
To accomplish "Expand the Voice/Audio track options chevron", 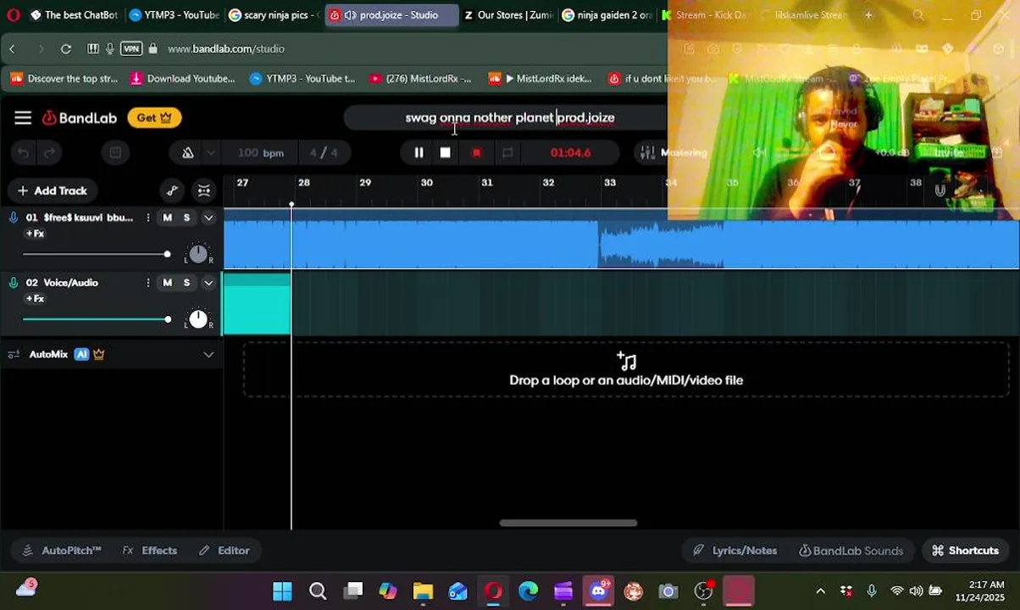I will 208,283.
